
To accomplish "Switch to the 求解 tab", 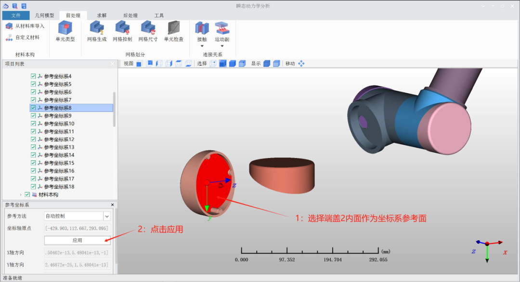I will 102,15.
